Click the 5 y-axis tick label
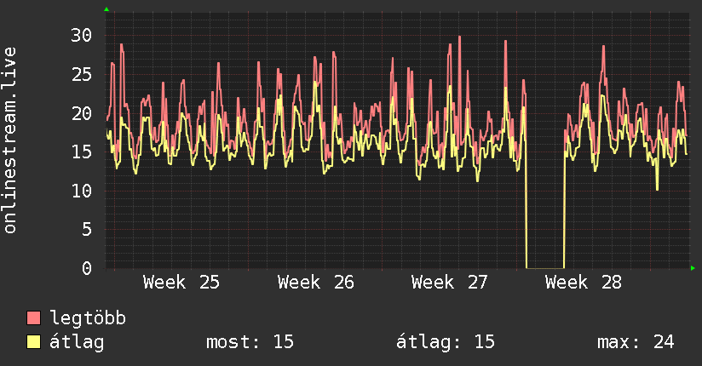702x366 pixels. pyautogui.click(x=87, y=230)
